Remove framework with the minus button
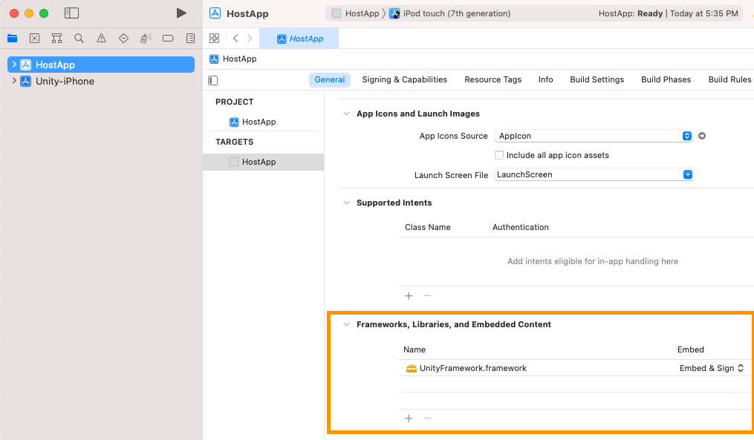754x440 pixels. pos(427,418)
